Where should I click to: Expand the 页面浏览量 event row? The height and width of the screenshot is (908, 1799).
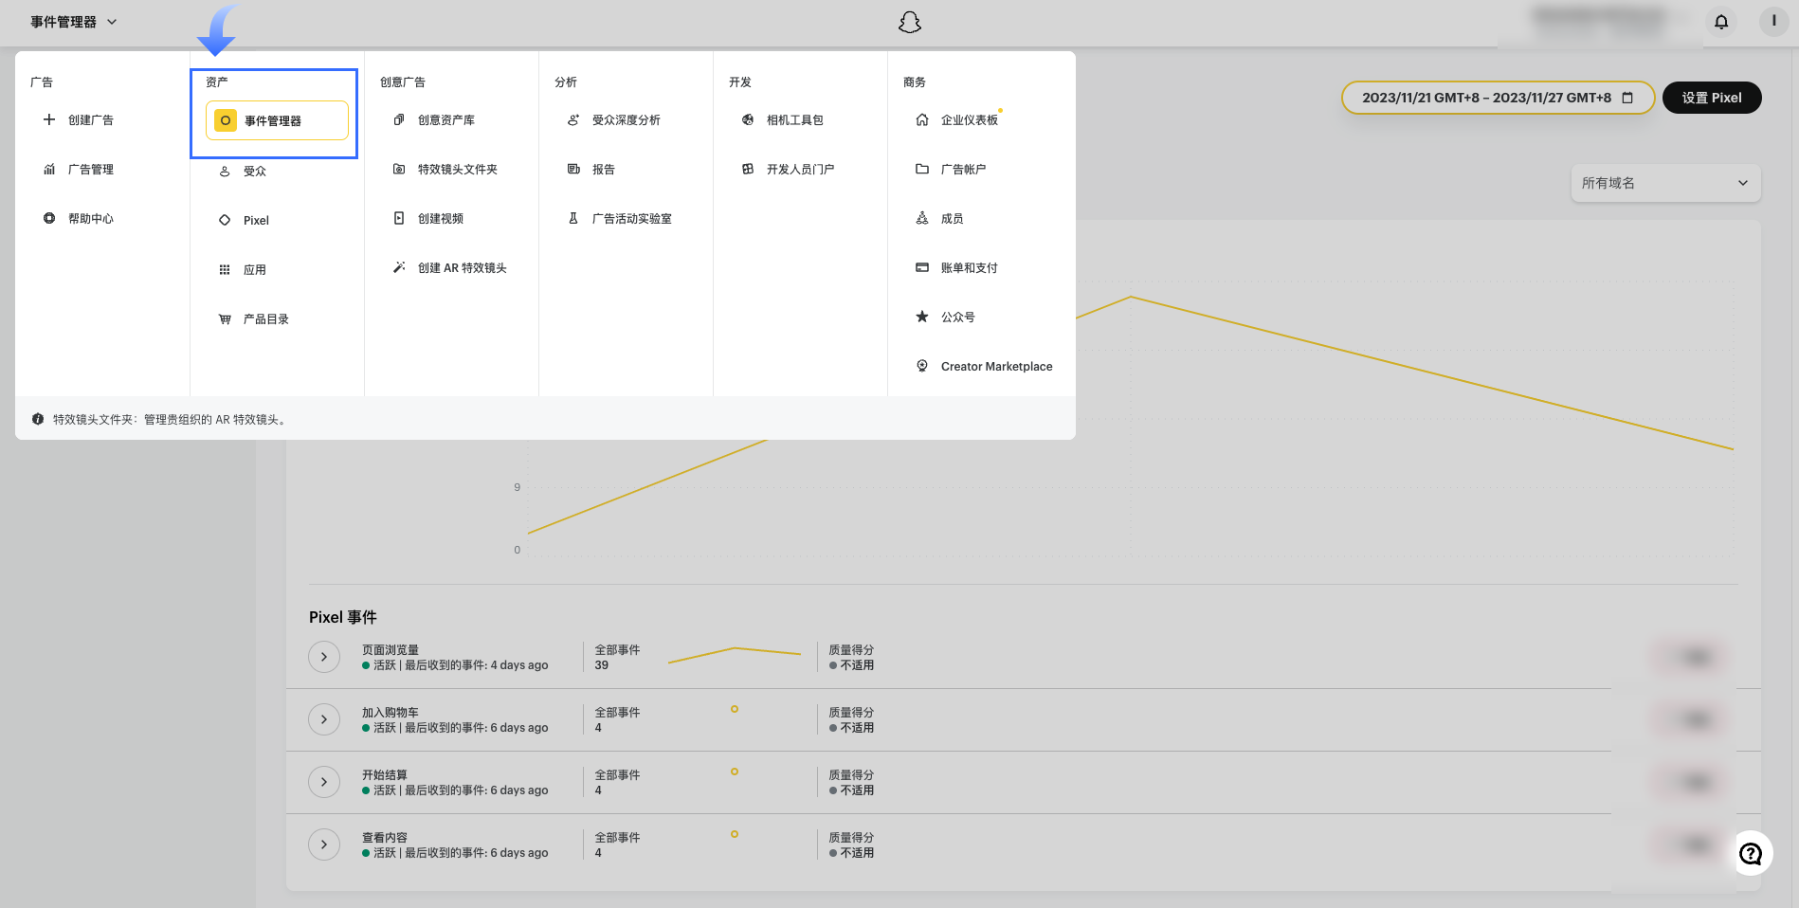(324, 657)
